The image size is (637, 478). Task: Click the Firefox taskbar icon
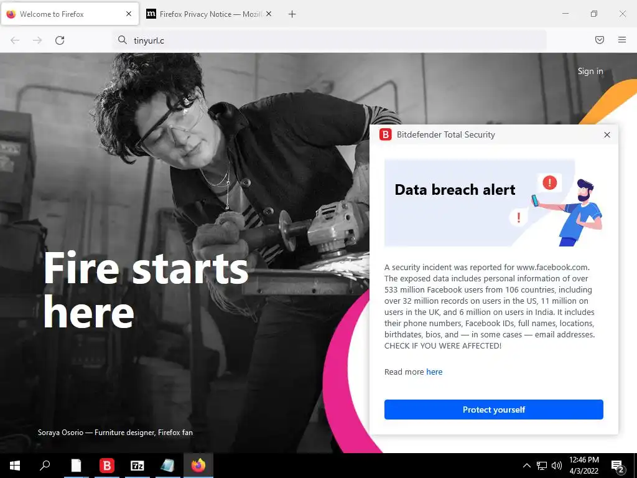tap(198, 466)
